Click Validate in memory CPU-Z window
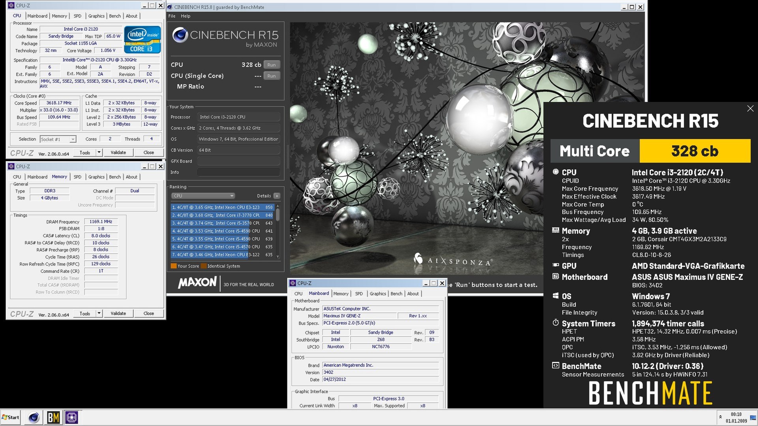758x426 pixels. [x=118, y=314]
